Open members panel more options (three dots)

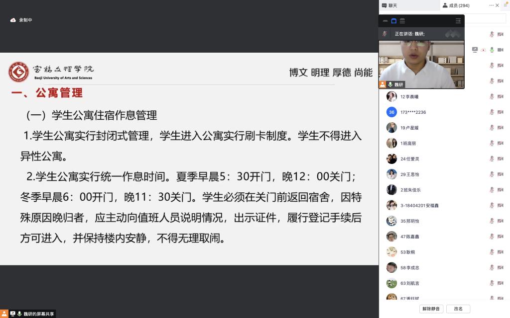click(x=491, y=5)
